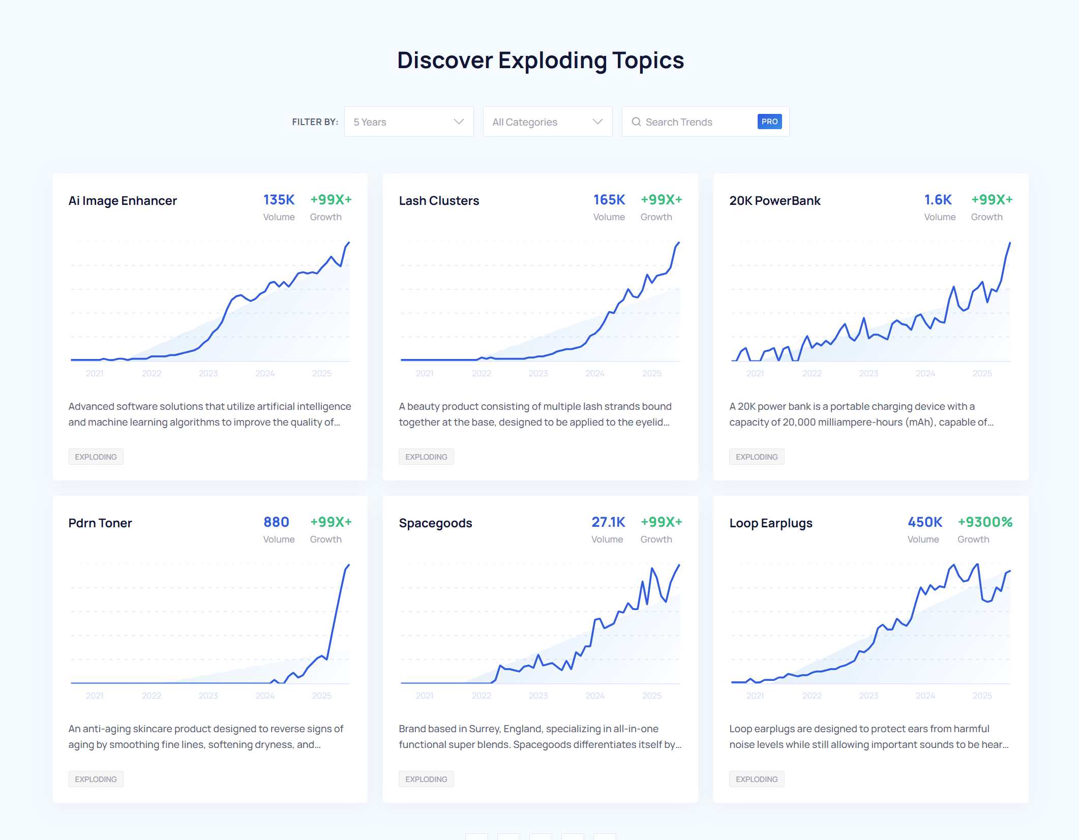Click EXPLODING tag on Ai Image Enhancer card
Viewport: 1079px width, 840px height.
(x=96, y=457)
